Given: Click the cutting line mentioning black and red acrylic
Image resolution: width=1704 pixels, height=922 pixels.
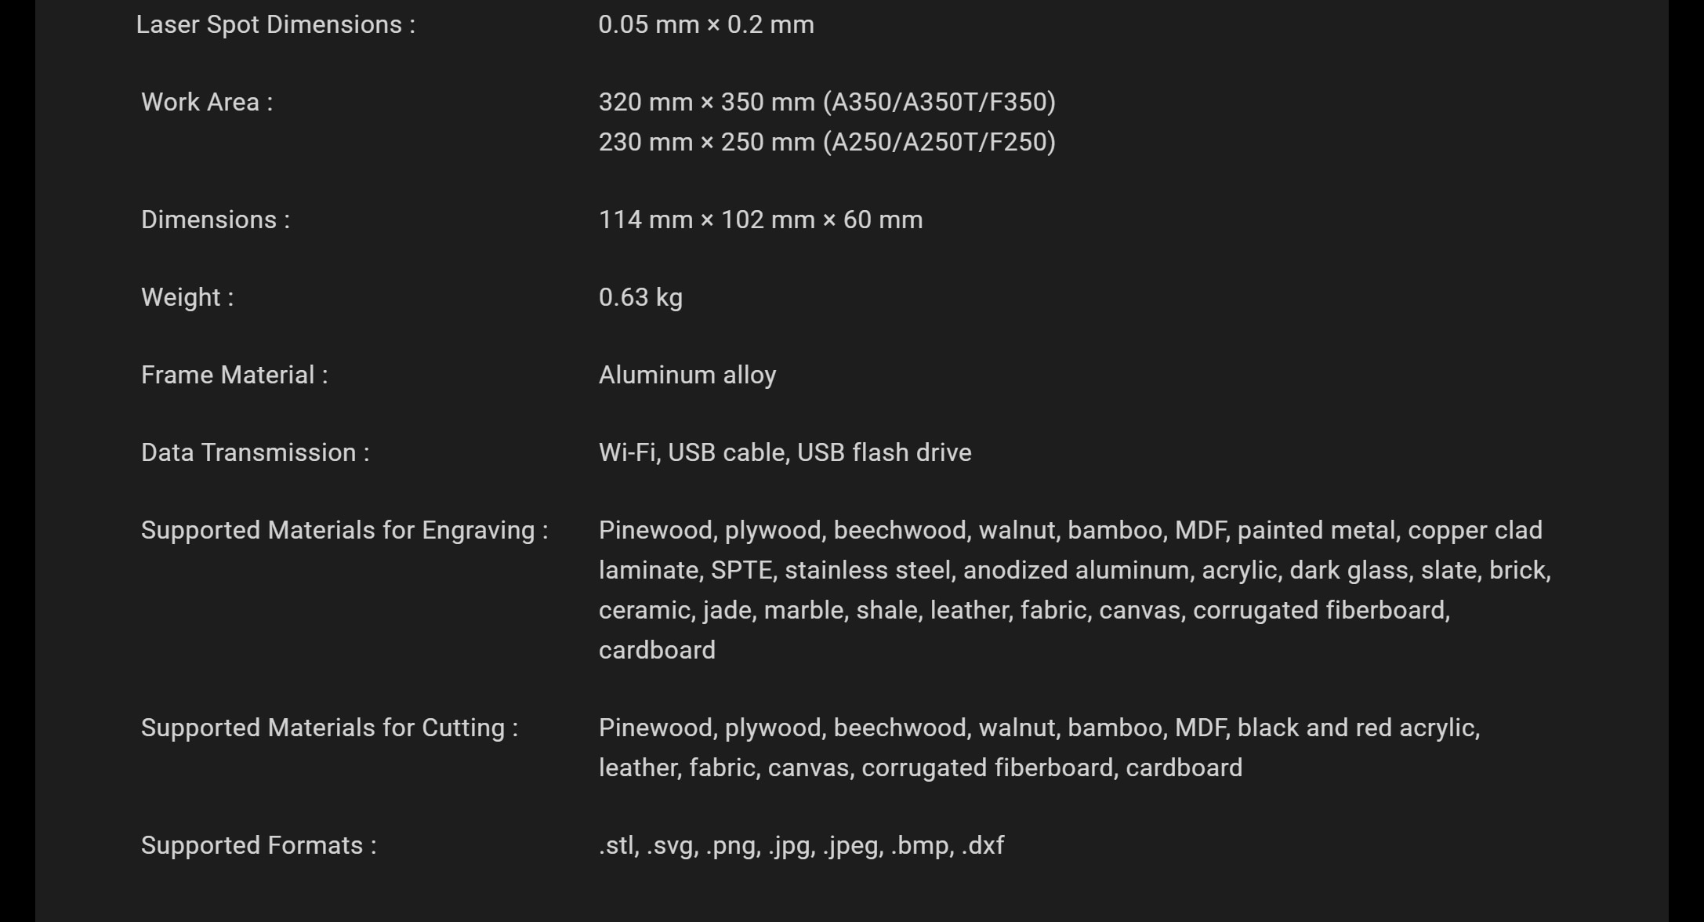Looking at the screenshot, I should click(1039, 728).
